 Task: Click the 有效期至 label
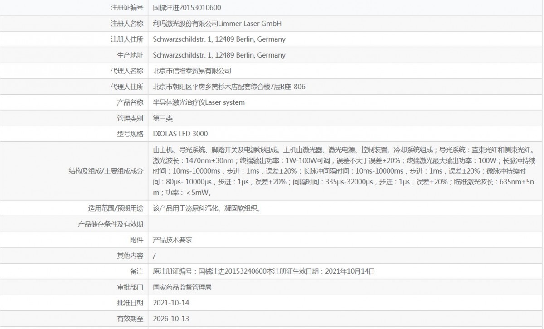point(130,319)
